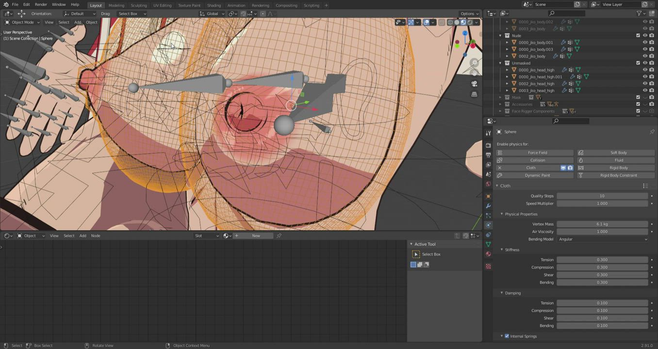This screenshot has height=349, width=658.
Task: Open the Particle properties tab
Action: click(488, 215)
